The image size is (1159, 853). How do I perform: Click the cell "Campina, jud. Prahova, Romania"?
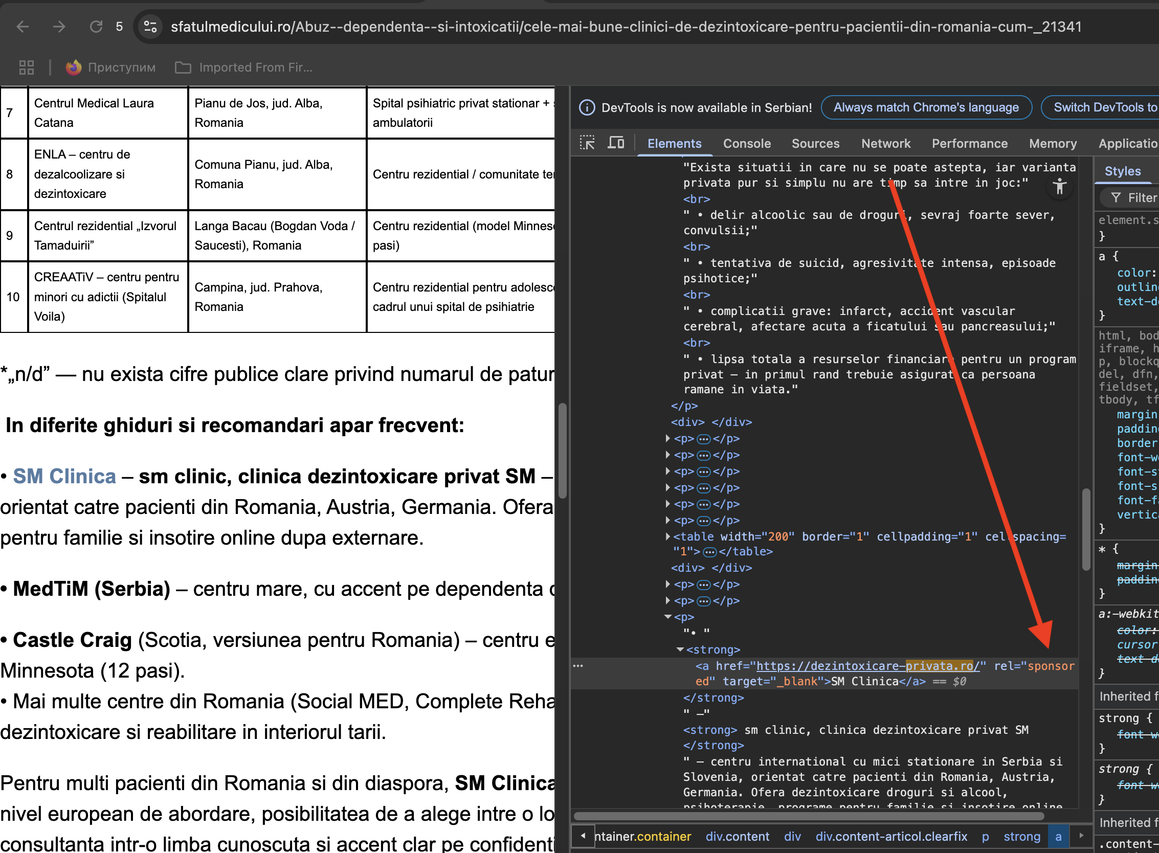click(277, 297)
